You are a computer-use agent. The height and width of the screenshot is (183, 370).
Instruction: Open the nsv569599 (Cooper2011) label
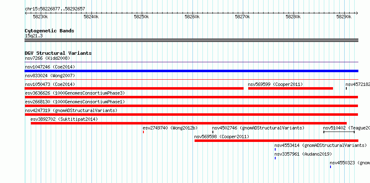click(x=275, y=84)
